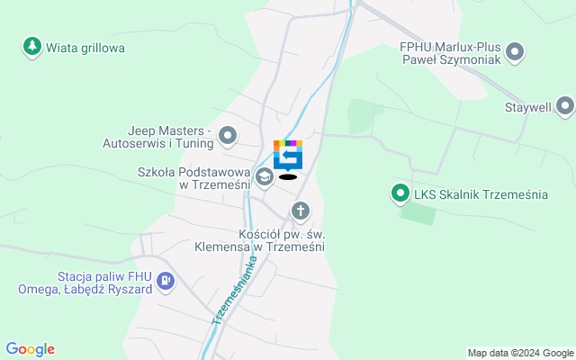This screenshot has width=576, height=360.
Task: Select the Jeep Masters Autoserwis i Tuning label
Action: click(x=158, y=137)
